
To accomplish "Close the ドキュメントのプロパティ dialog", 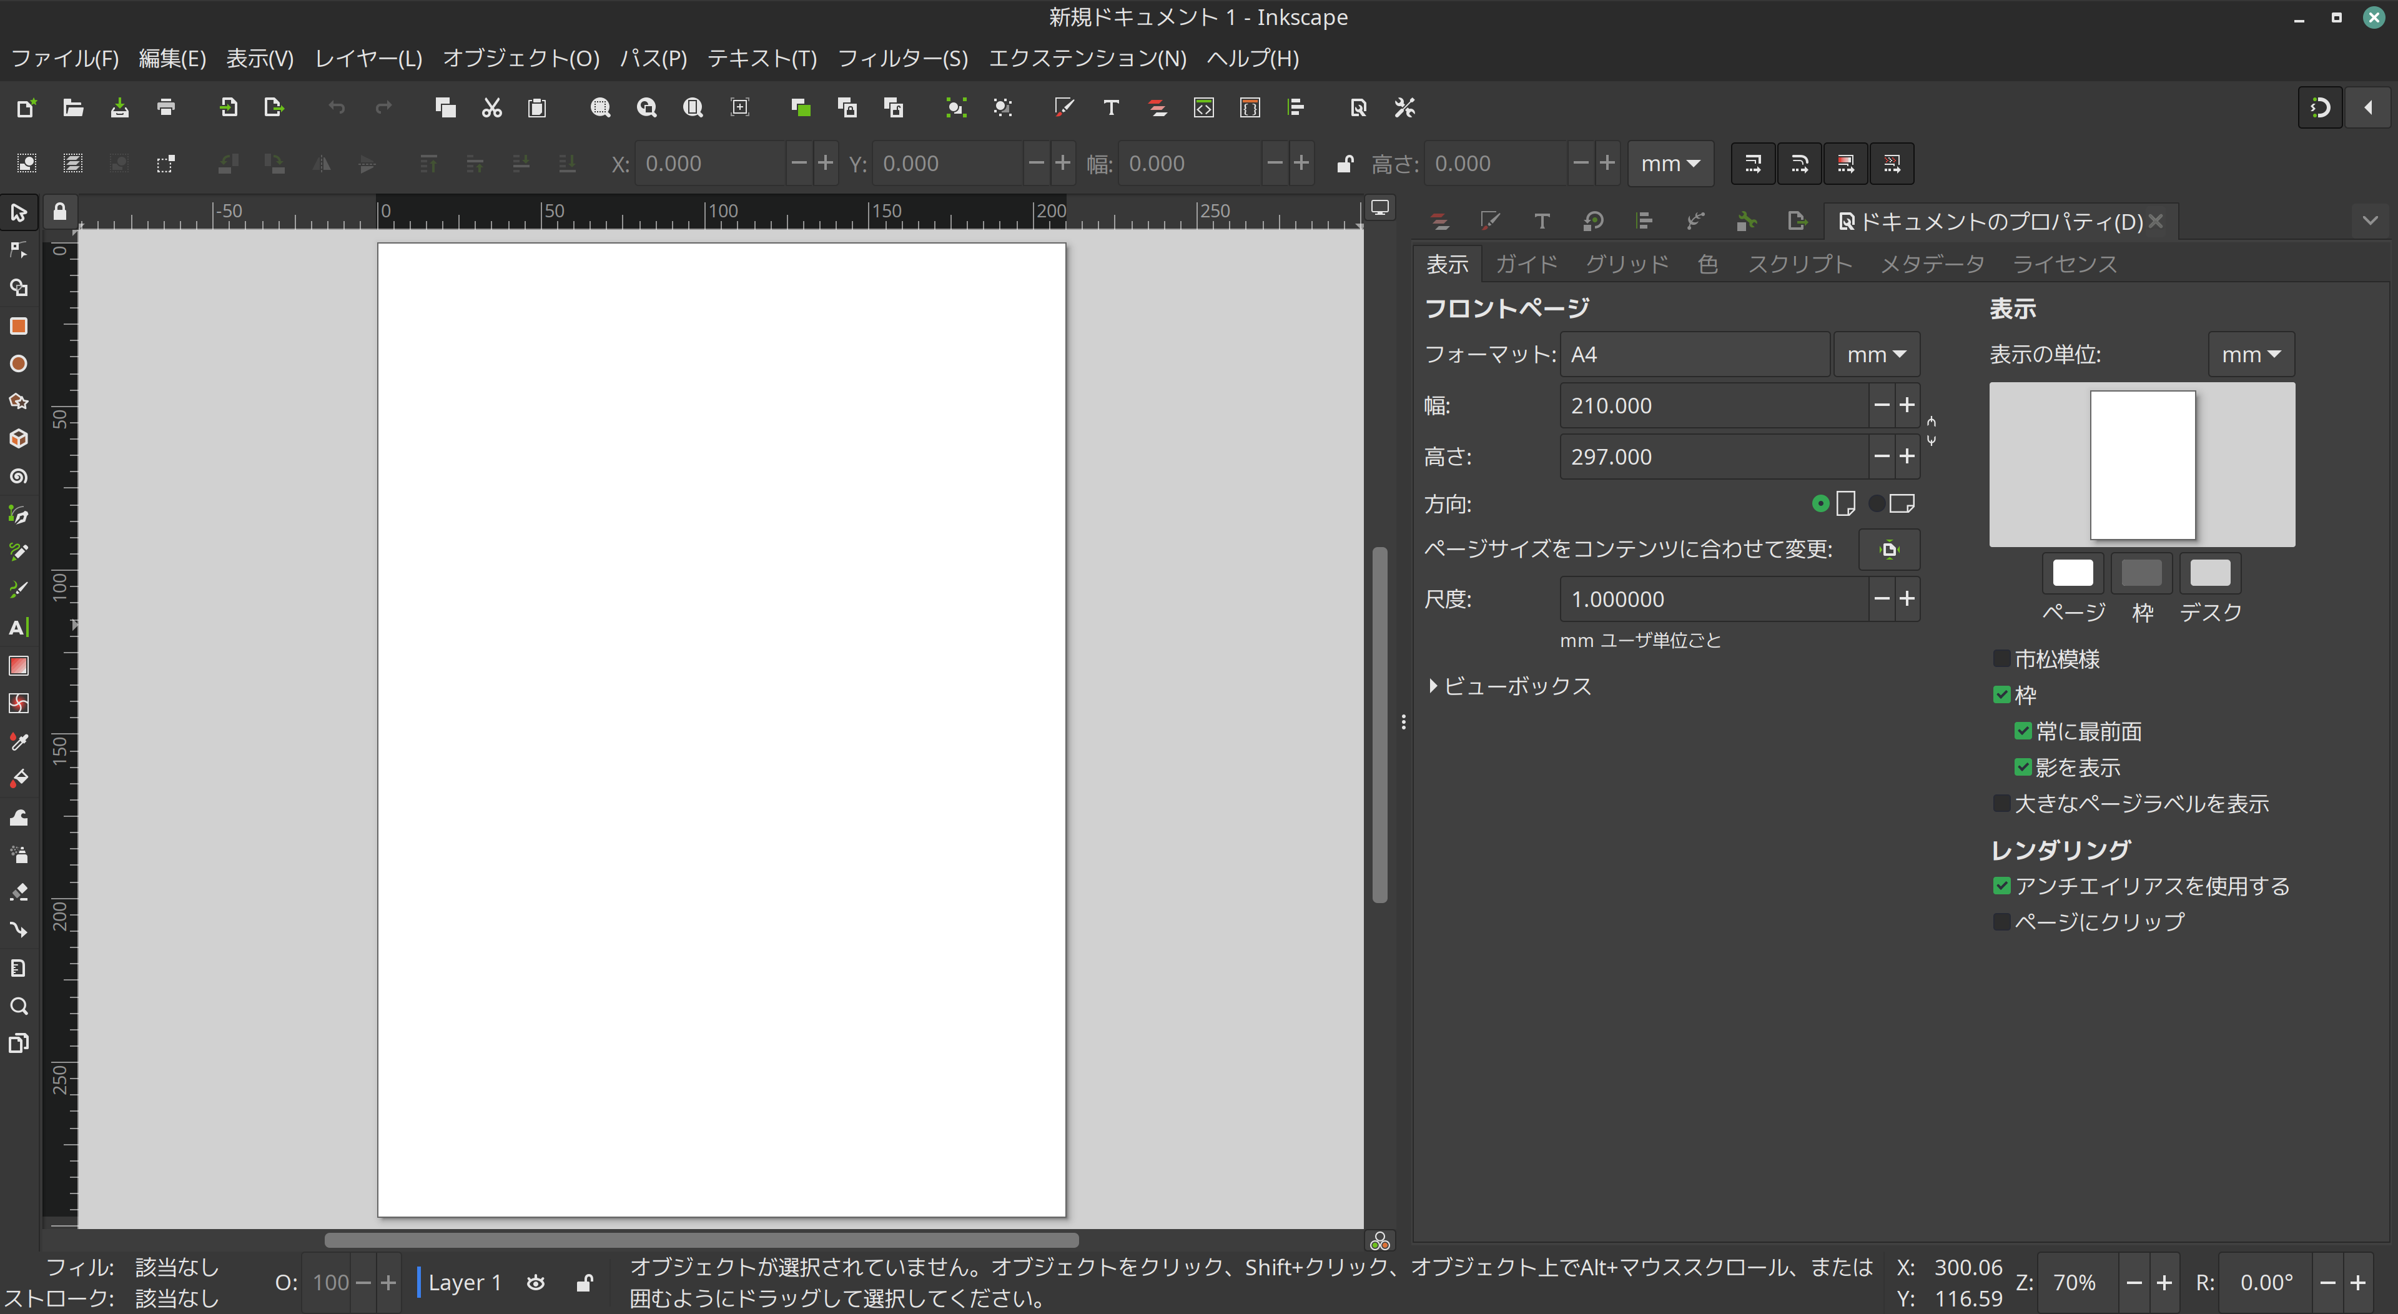I will coord(2157,222).
